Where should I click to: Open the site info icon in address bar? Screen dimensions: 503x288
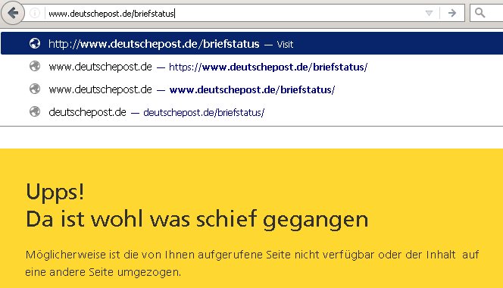[35, 13]
